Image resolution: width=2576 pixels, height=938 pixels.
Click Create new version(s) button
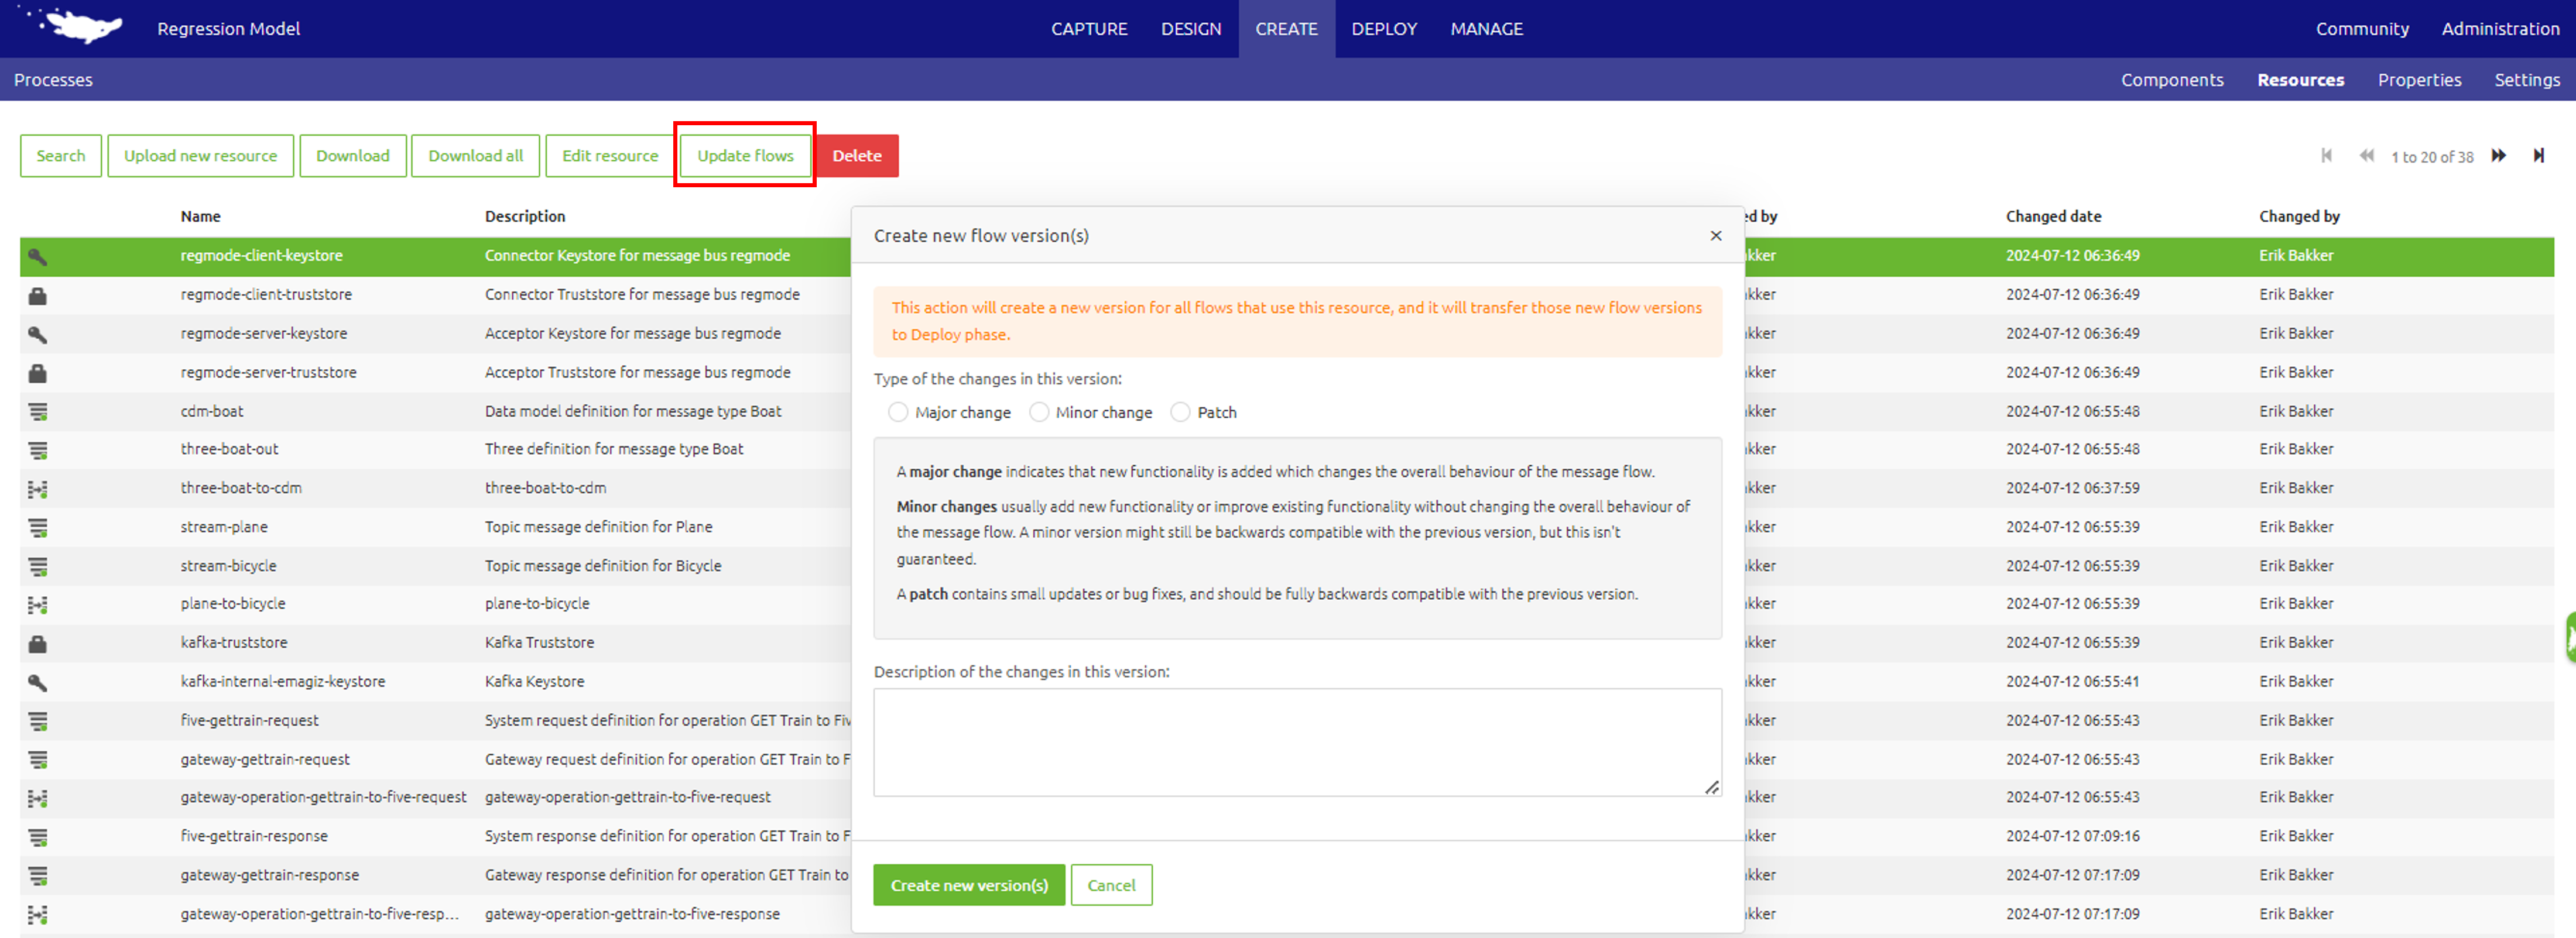coord(968,885)
